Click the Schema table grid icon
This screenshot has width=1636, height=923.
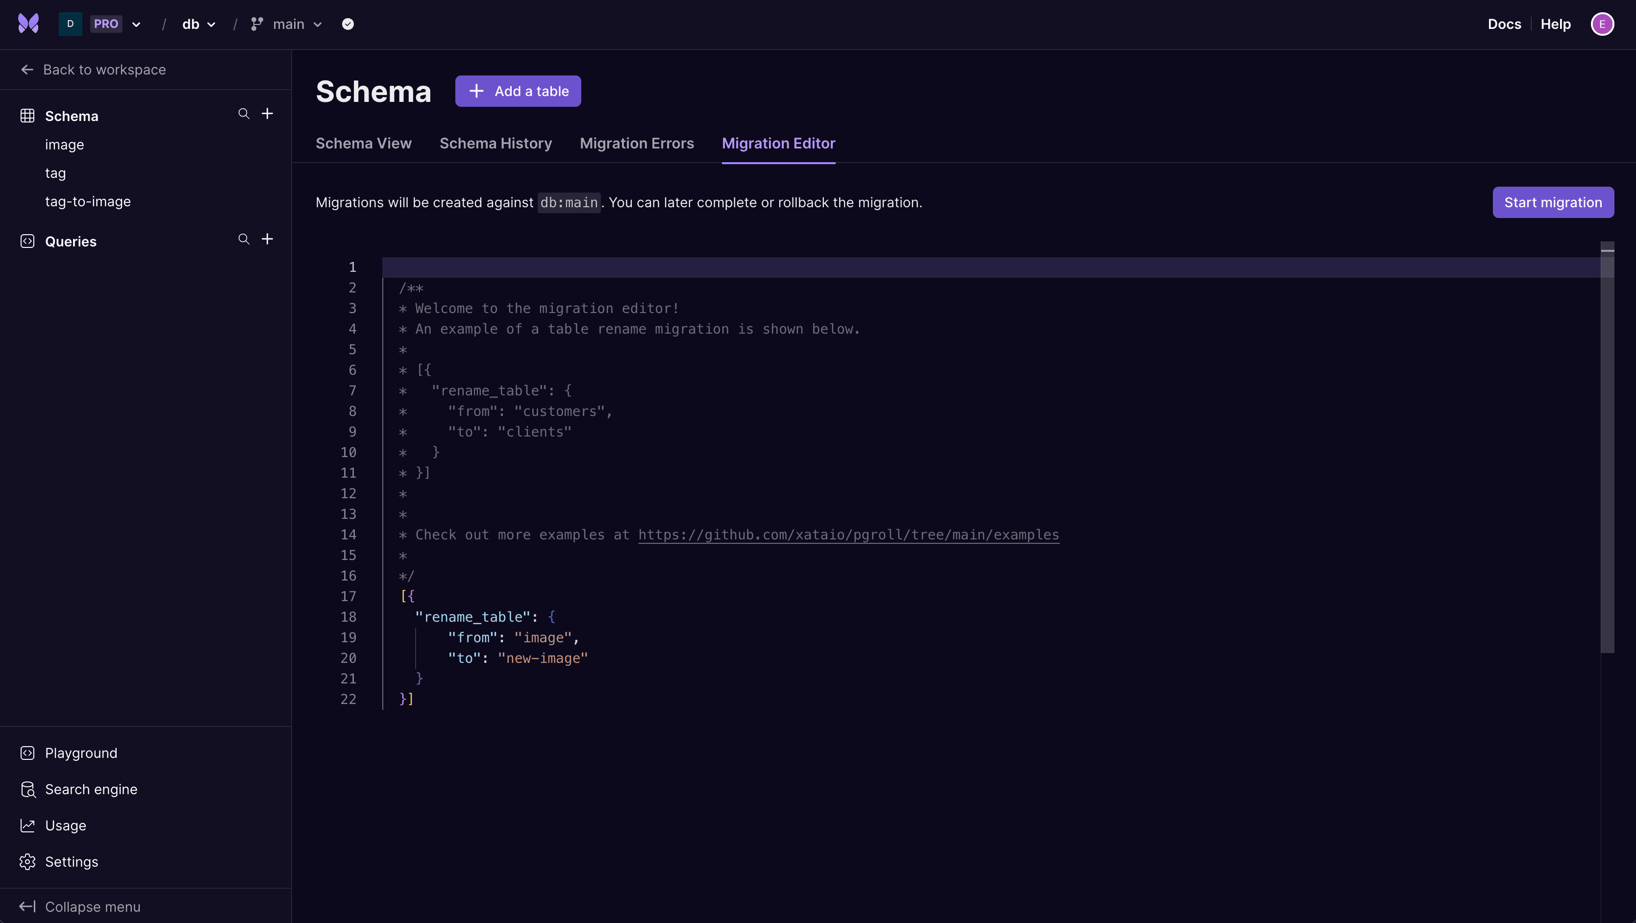[x=27, y=116]
